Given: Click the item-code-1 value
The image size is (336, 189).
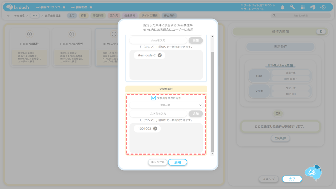Looking at the screenshot, I should pos(291,79).
